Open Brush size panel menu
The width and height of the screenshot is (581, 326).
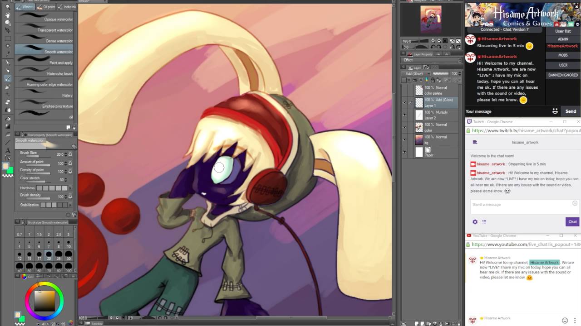click(x=18, y=222)
